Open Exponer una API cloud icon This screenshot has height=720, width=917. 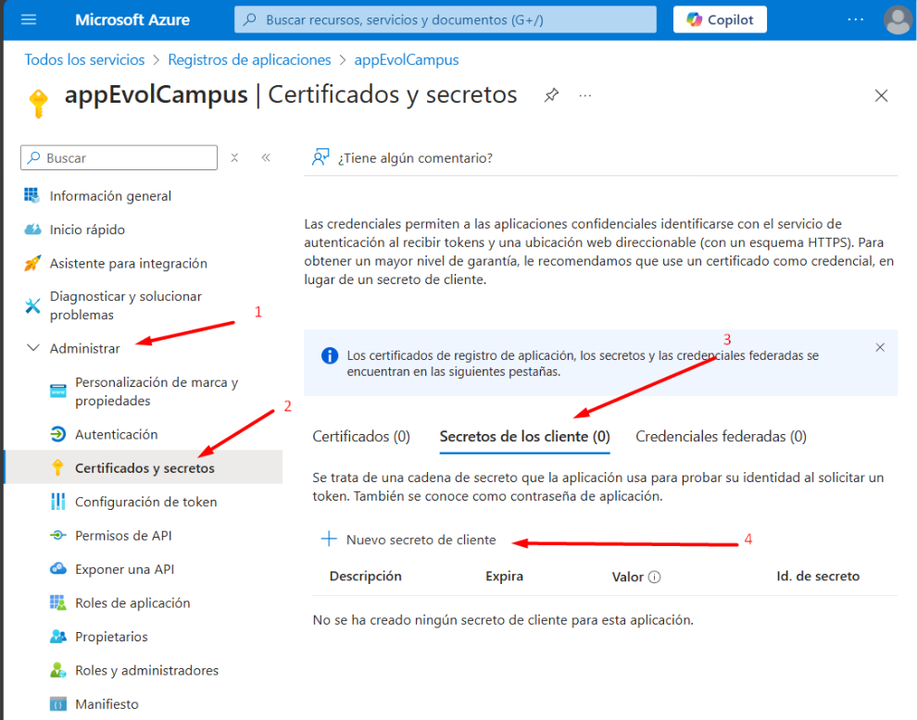click(58, 568)
